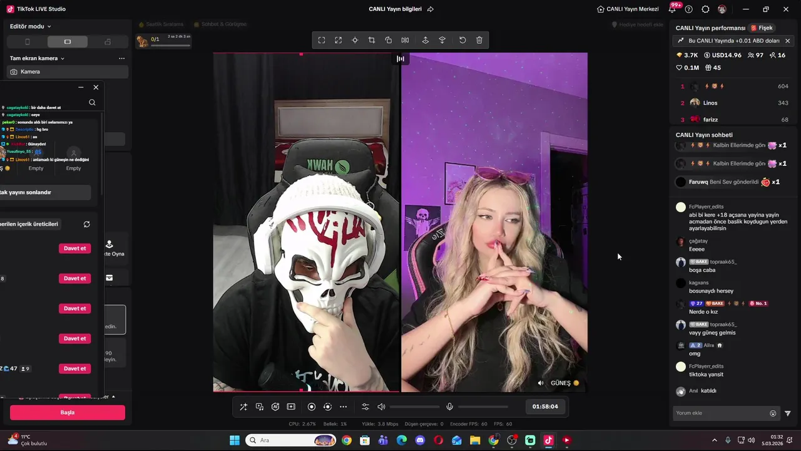
Task: Click the Fişek boost button
Action: point(762,28)
